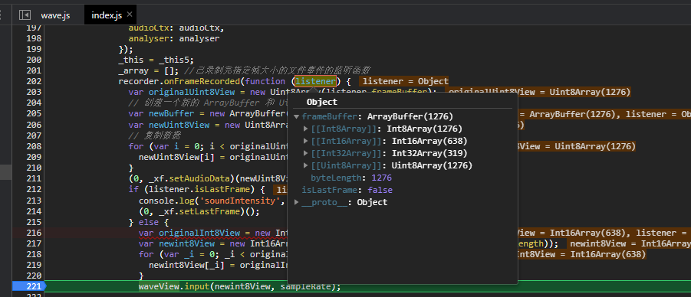Click waveView on line 221
The height and width of the screenshot is (297, 691).
159,286
